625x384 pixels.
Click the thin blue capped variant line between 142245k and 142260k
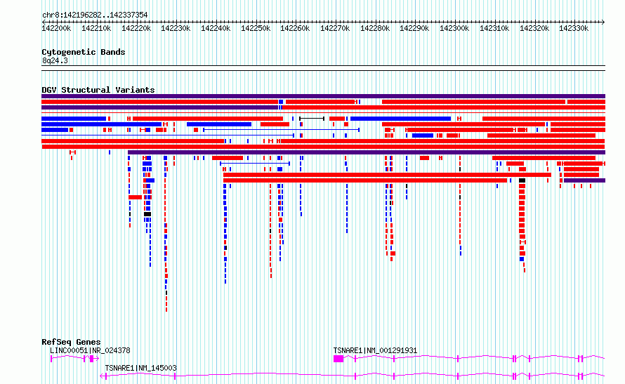tap(255, 164)
